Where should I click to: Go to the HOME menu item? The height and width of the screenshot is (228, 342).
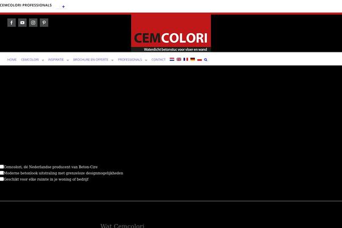pyautogui.click(x=12, y=59)
